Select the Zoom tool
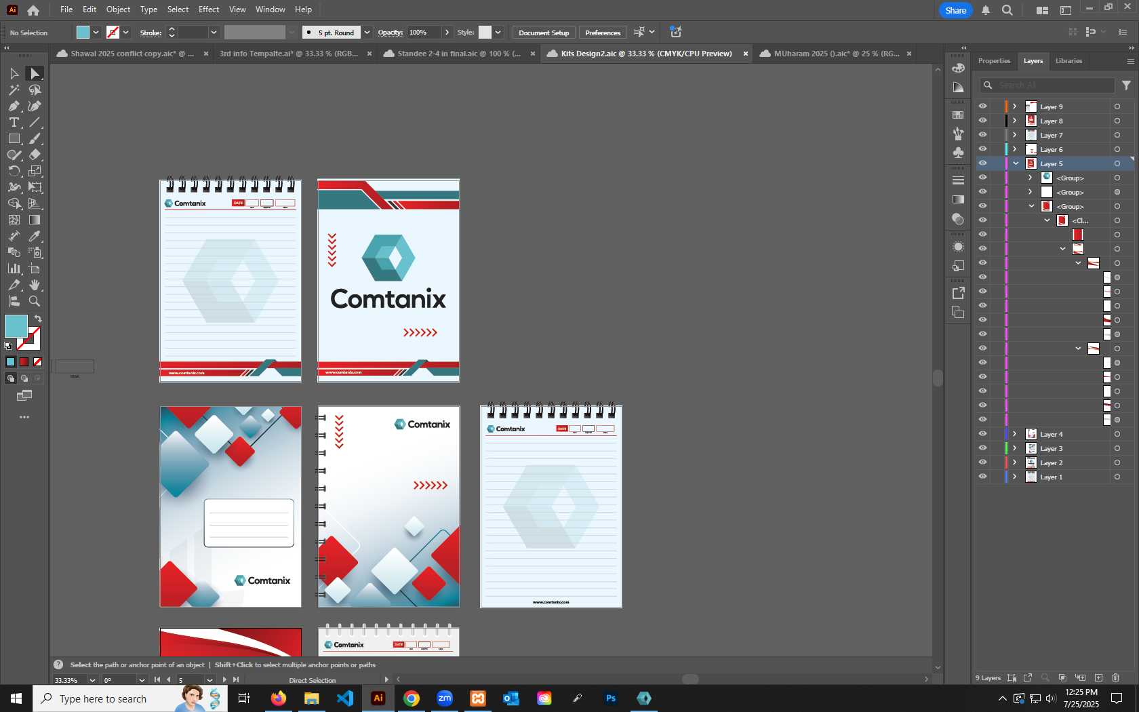Viewport: 1139px width, 712px height. tap(35, 301)
